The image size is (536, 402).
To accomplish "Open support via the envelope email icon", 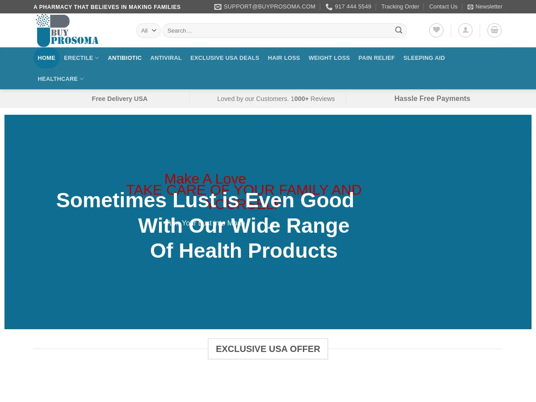I will (218, 7).
